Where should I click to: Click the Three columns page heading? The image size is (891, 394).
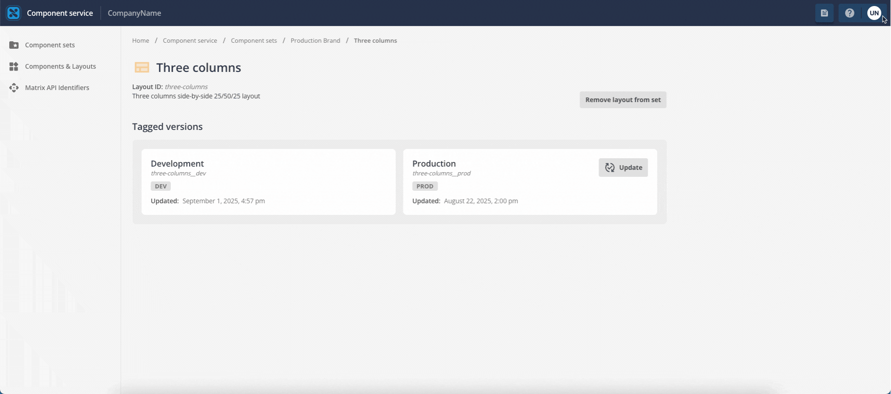click(199, 68)
